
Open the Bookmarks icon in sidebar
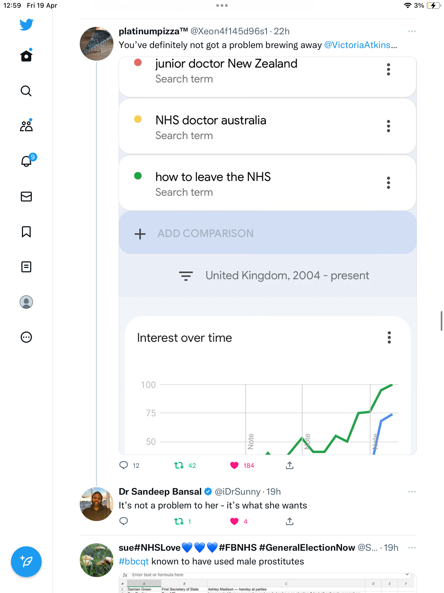pyautogui.click(x=26, y=232)
